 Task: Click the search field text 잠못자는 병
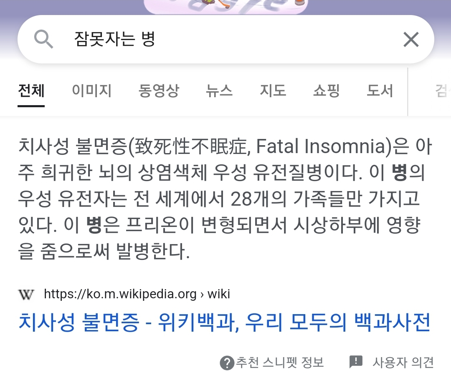[x=115, y=39]
